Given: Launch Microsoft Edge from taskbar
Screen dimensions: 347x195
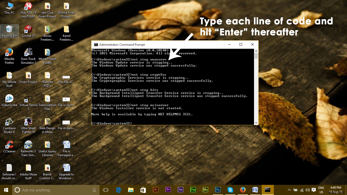Looking at the screenshot, I should [x=118, y=190].
